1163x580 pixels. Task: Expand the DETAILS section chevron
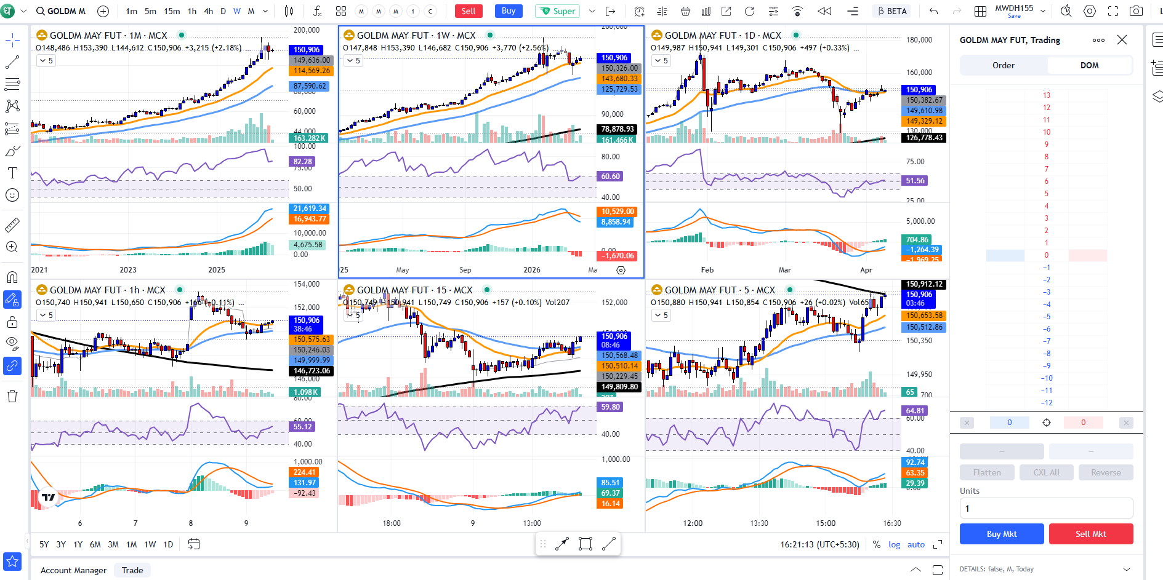1127,570
